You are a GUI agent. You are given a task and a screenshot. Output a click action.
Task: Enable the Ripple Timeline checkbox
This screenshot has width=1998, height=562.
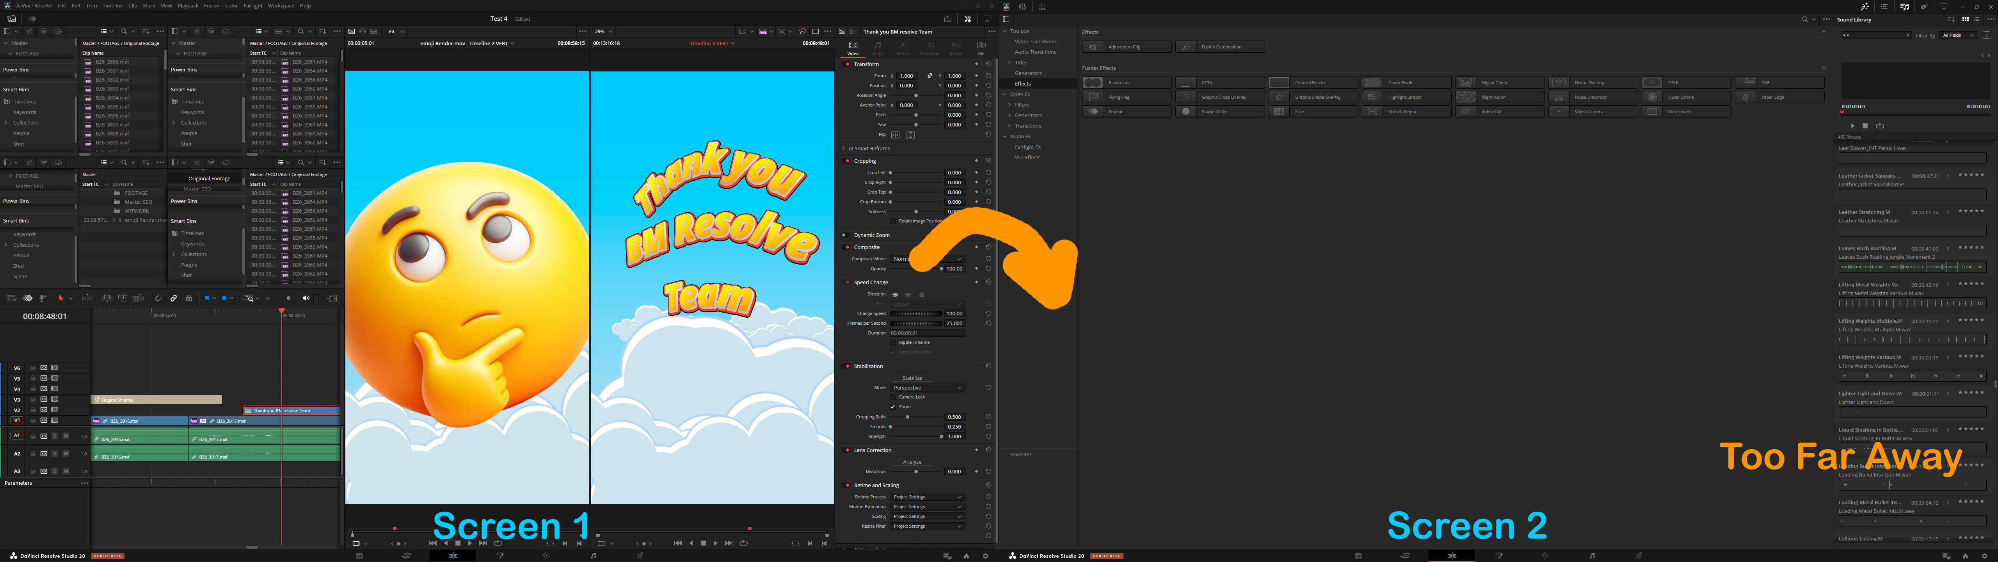click(893, 342)
